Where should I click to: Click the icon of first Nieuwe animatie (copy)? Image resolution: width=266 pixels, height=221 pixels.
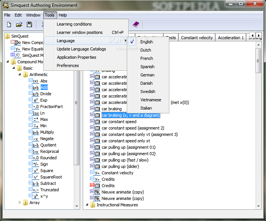95,192
